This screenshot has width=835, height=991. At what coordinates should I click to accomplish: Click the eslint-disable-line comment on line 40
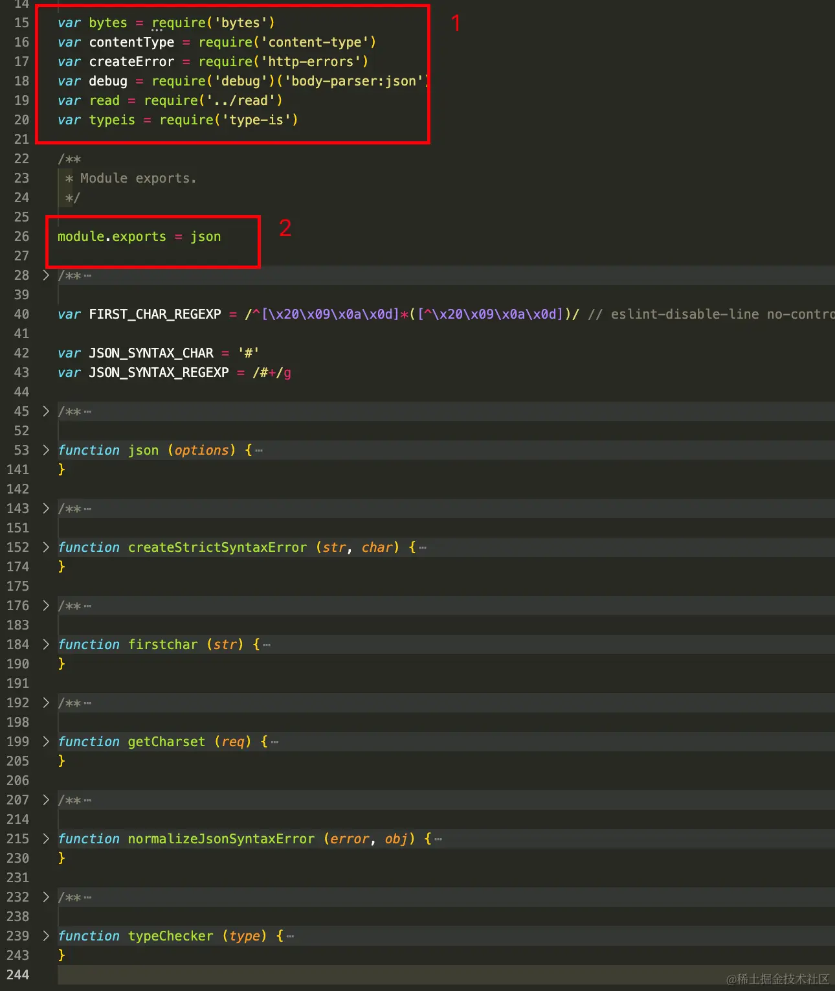(x=711, y=314)
